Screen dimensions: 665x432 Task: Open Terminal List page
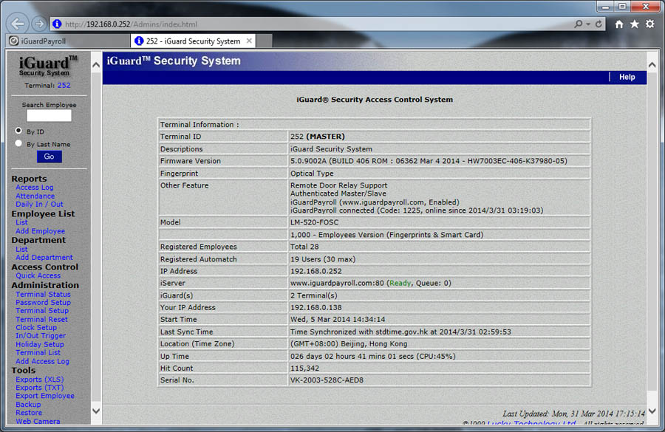[x=38, y=352]
